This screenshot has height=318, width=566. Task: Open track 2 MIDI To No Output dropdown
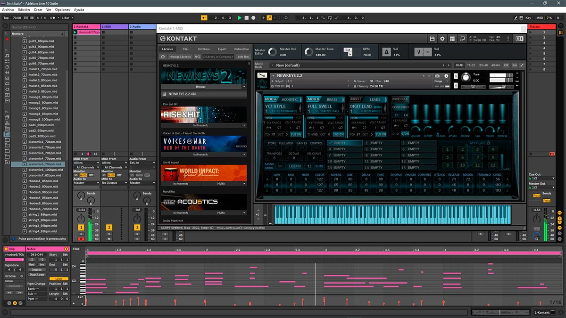pyautogui.click(x=114, y=183)
